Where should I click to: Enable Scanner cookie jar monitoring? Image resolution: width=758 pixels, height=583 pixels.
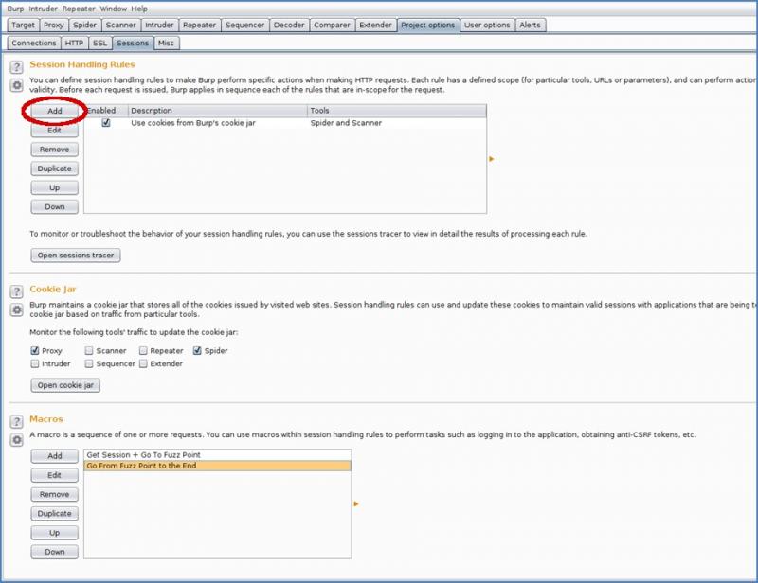click(x=89, y=351)
